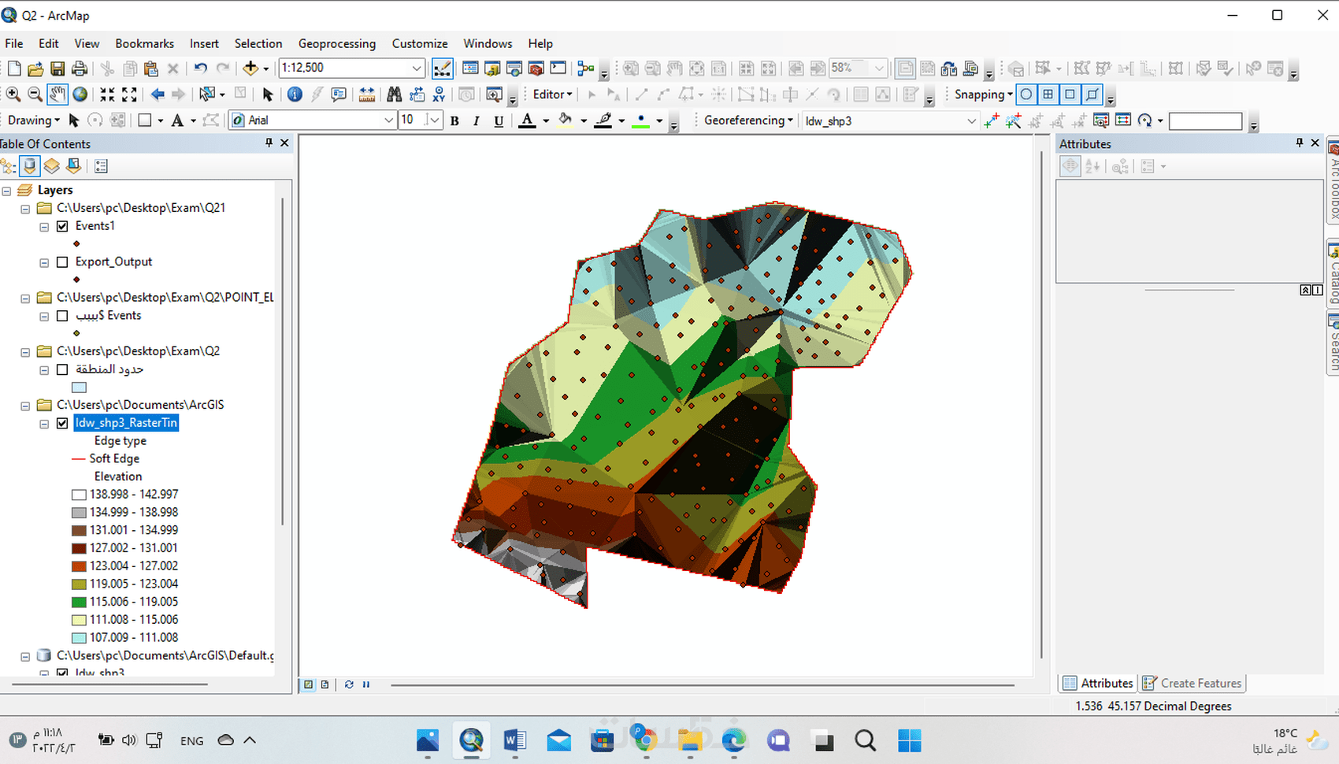Toggle Point Snapping
Viewport: 1339px width, 764px height.
(1026, 95)
